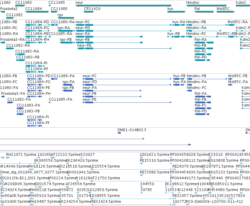250x206 pixels.
Task: Click protein hyx-PB
Action: point(179,76)
